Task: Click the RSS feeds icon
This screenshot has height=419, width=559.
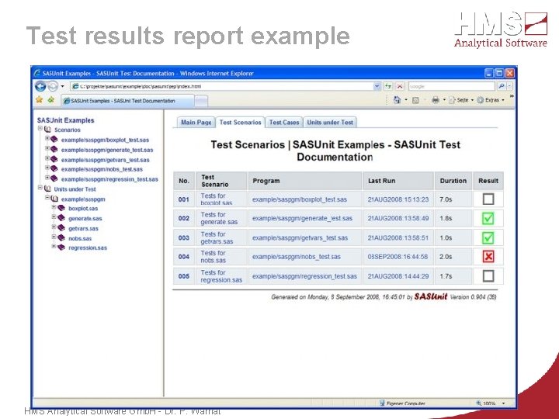Action: pyautogui.click(x=415, y=100)
